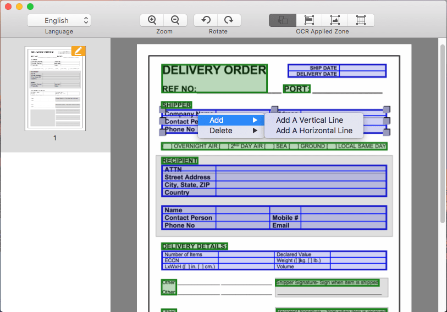Image resolution: width=447 pixels, height=312 pixels.
Task: Click the Email table cell
Action: pos(285,225)
